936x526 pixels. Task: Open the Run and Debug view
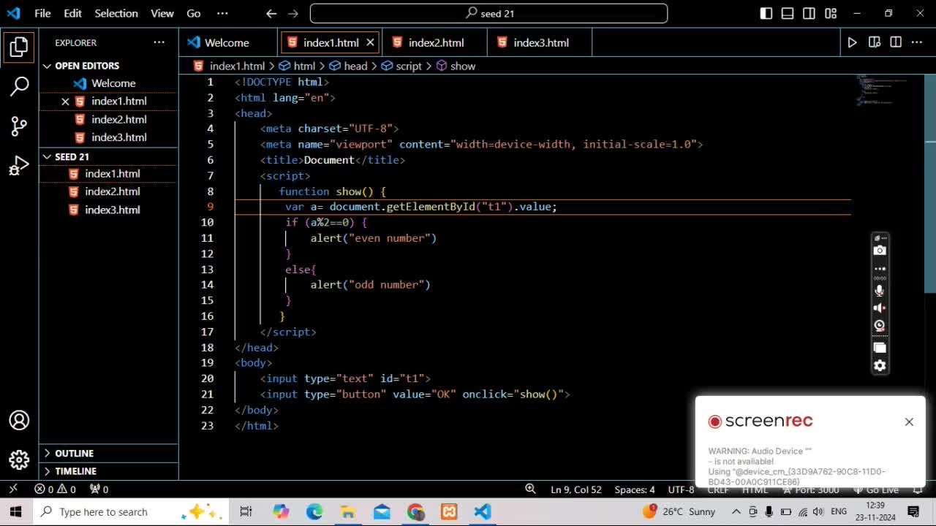click(x=20, y=167)
